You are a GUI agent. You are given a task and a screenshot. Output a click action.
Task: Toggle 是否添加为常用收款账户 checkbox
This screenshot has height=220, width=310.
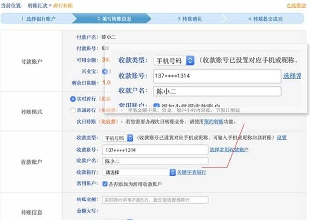click(x=105, y=184)
